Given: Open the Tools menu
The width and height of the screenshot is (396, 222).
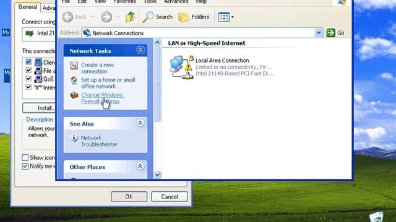Looking at the screenshot, I should 150,1.
